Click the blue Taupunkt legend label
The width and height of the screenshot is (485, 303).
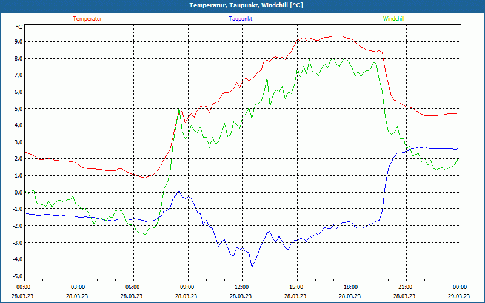[240, 19]
